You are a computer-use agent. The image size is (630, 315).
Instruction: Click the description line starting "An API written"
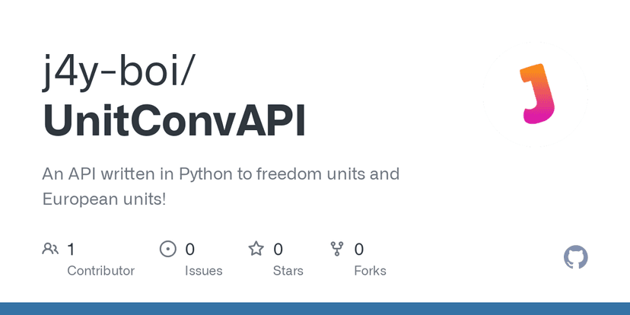pyautogui.click(x=221, y=174)
